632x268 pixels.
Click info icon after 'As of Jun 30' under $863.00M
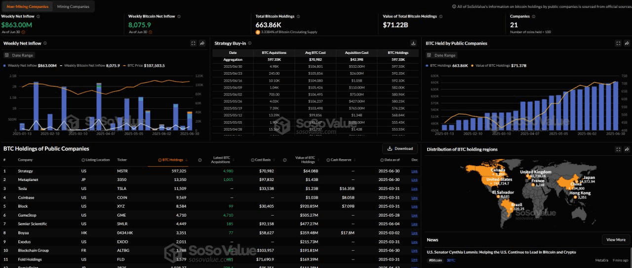click(x=23, y=32)
